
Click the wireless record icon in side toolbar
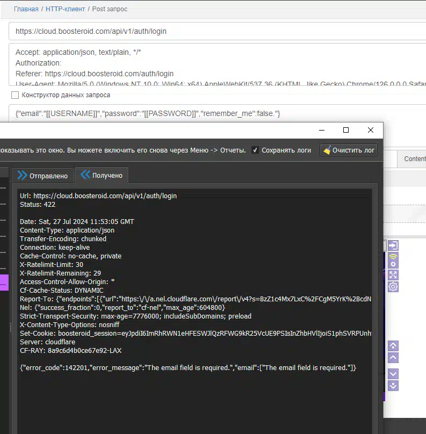point(393,260)
